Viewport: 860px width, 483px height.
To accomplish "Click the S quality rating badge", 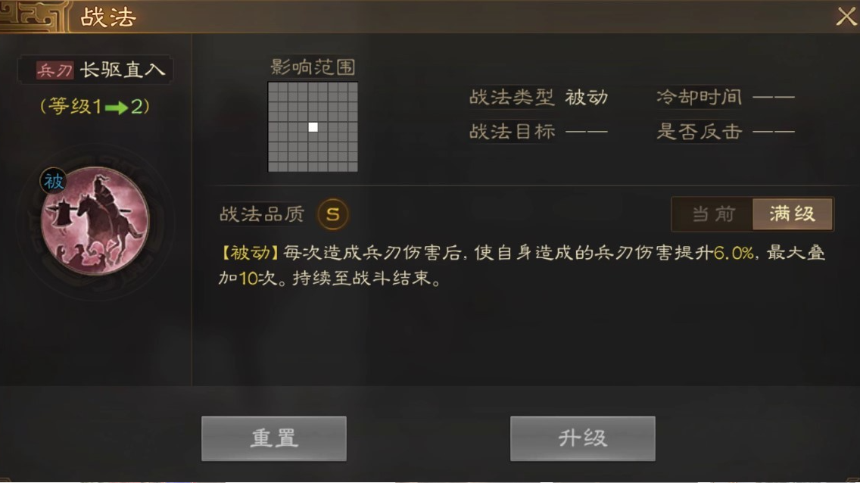I will 333,213.
